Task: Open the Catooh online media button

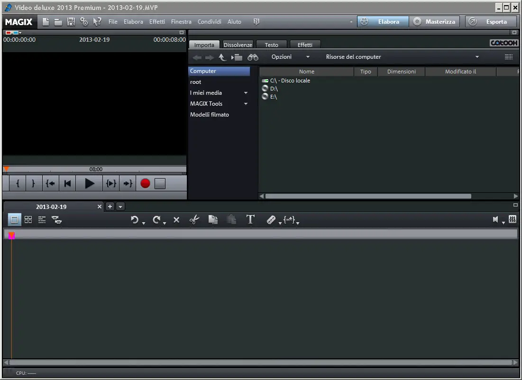Action: 504,43
